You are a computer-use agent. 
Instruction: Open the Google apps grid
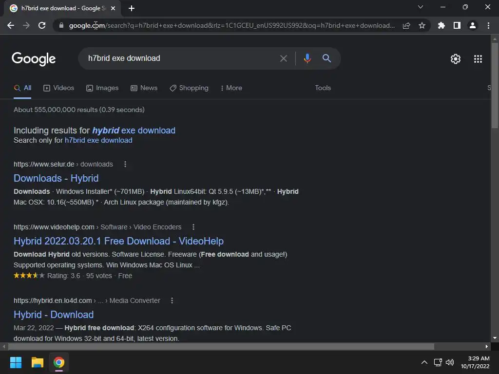(478, 59)
